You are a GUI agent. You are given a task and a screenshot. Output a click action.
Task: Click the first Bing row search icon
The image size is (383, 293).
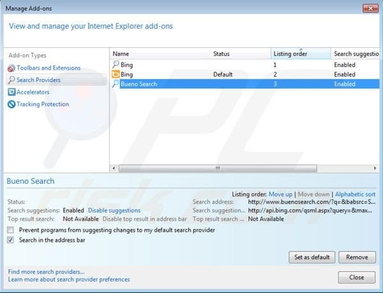116,65
